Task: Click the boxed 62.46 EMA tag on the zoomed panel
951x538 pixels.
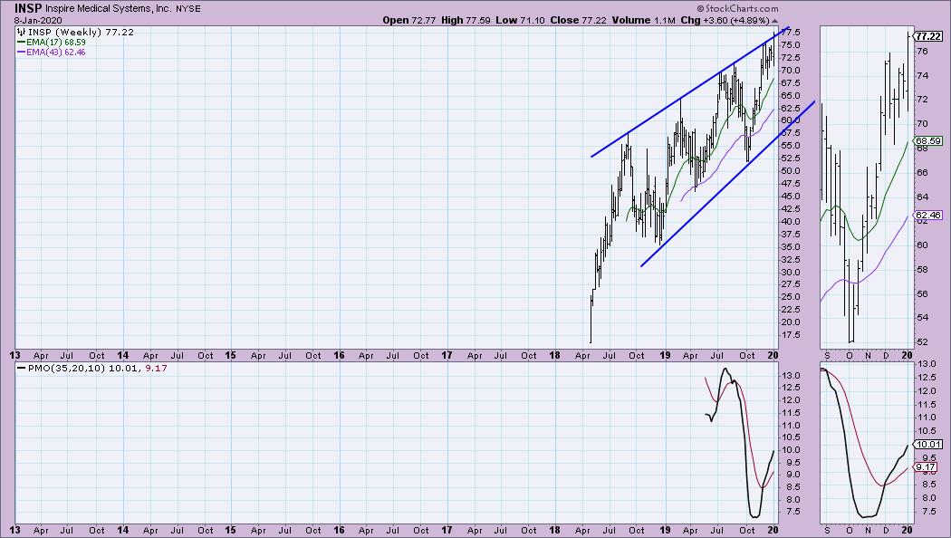Action: click(x=928, y=216)
